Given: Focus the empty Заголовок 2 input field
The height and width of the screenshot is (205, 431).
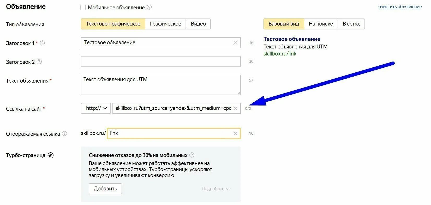Looking at the screenshot, I should click(x=161, y=61).
